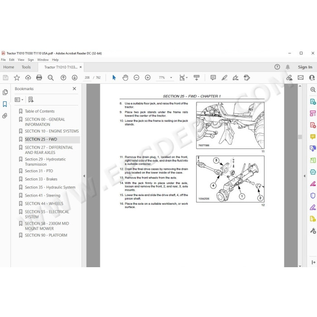Open Section 31 - PTO bookmark
317x317 pixels.
coord(39,171)
